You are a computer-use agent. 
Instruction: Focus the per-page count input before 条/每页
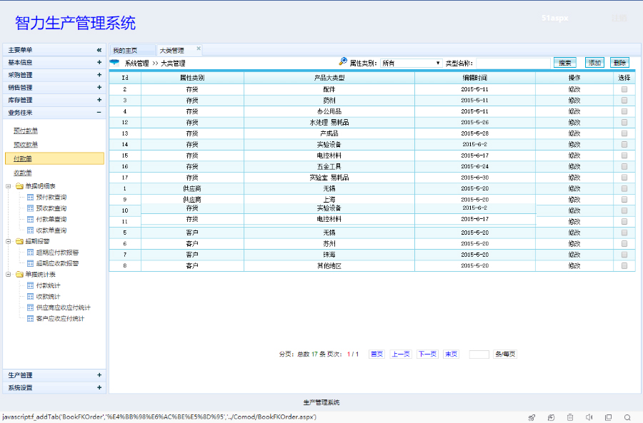tap(479, 355)
